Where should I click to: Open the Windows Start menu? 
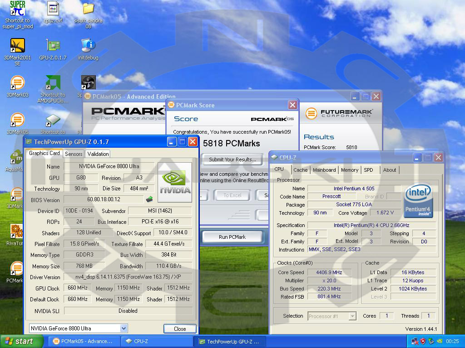pyautogui.click(x=21, y=342)
